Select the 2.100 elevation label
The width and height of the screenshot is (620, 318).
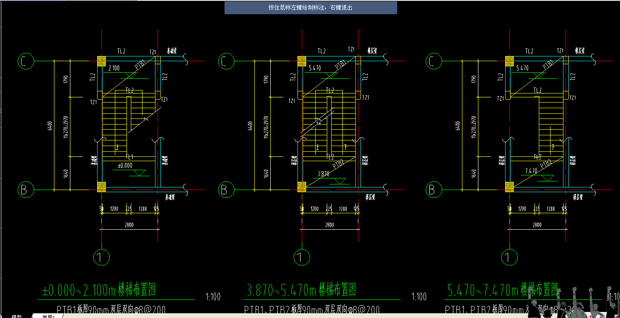(114, 68)
